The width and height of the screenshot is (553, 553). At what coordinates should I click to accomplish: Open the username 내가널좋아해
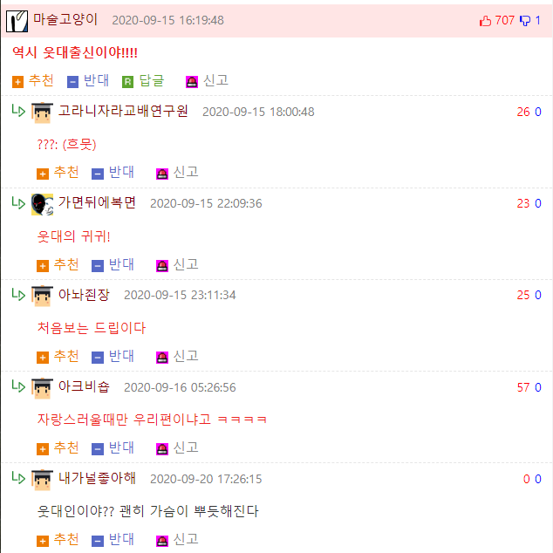pos(97,478)
